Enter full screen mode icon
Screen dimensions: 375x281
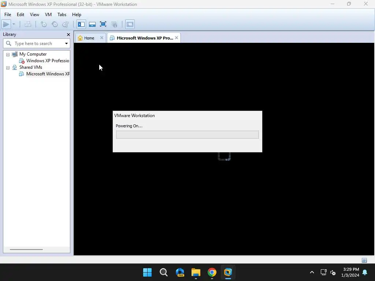103,24
